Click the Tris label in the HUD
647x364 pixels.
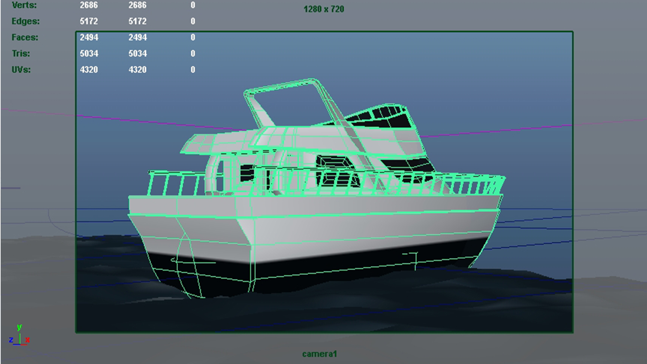coord(21,54)
